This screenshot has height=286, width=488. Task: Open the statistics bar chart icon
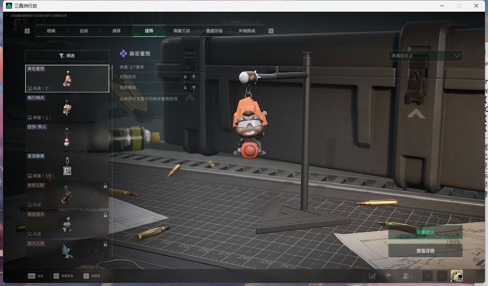(x=372, y=276)
